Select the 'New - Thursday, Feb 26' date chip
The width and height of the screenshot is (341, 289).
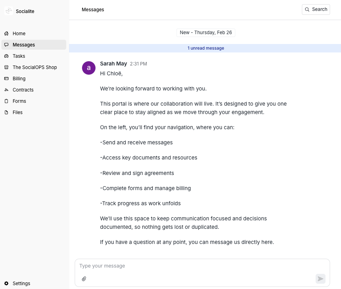pyautogui.click(x=206, y=32)
